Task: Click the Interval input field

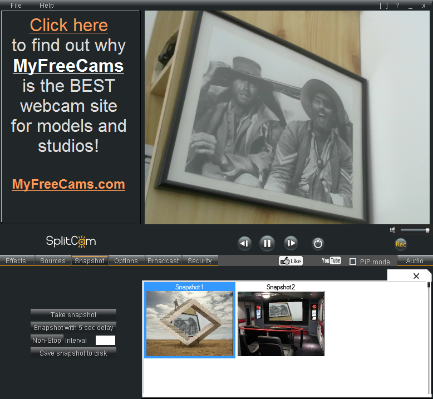Action: (x=105, y=340)
